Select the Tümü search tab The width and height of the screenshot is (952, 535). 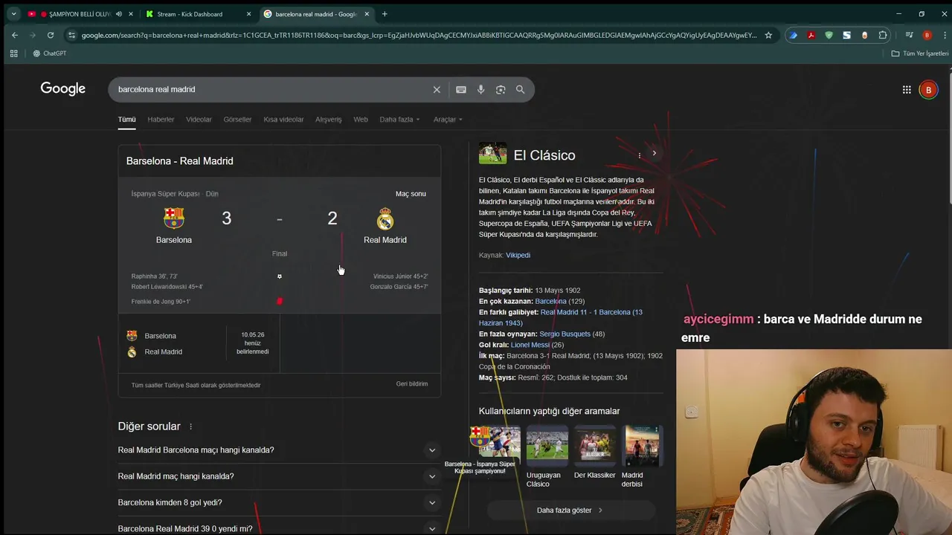pyautogui.click(x=127, y=120)
